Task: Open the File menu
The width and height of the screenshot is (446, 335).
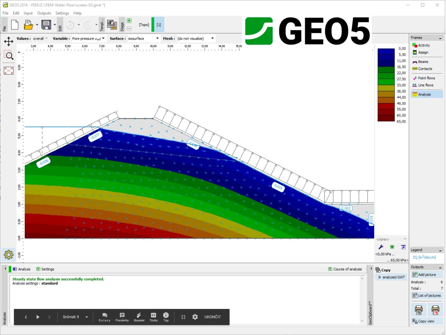Action: pyautogui.click(x=6, y=13)
